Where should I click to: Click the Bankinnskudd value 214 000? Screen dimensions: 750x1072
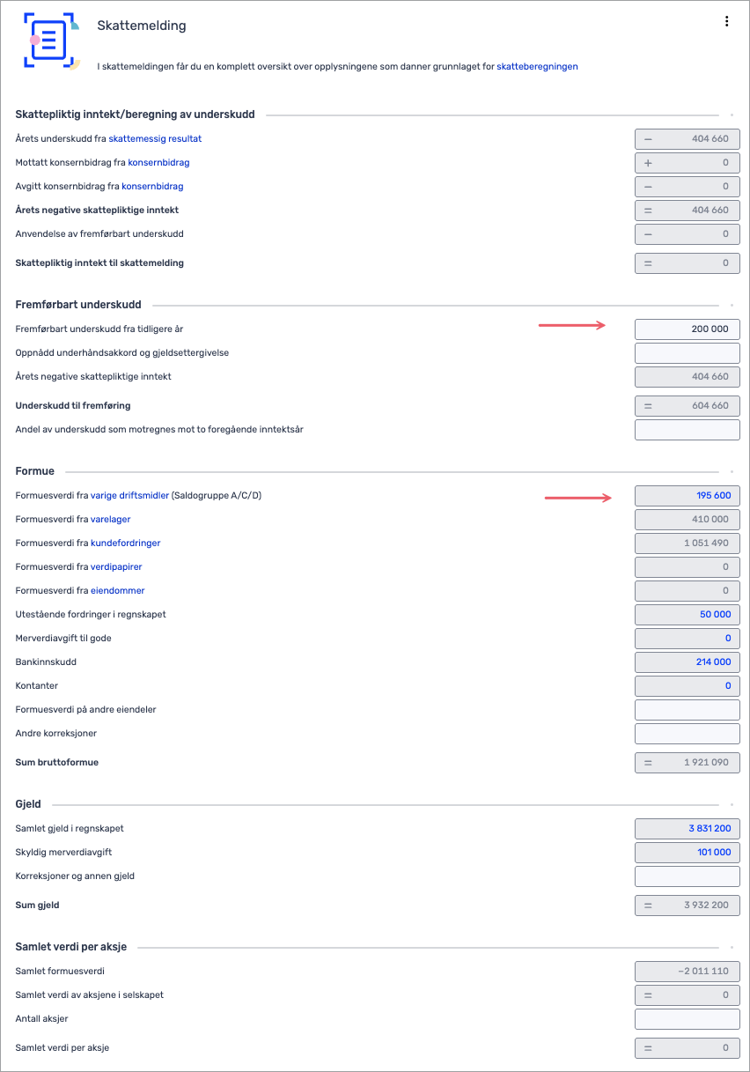coord(713,662)
